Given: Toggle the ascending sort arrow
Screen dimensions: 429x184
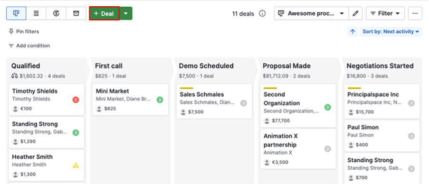Looking at the screenshot, I should [x=353, y=32].
